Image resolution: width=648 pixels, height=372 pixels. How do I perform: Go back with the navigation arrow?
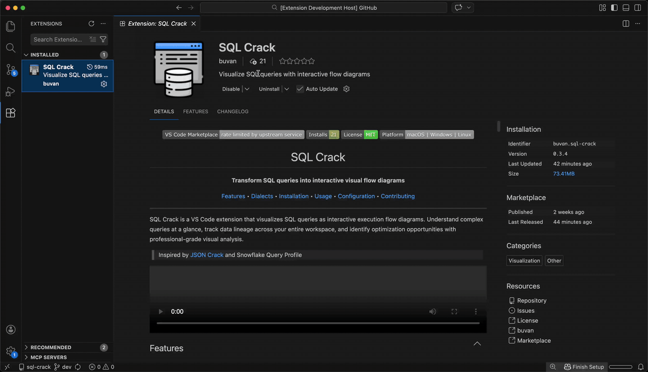tap(179, 8)
